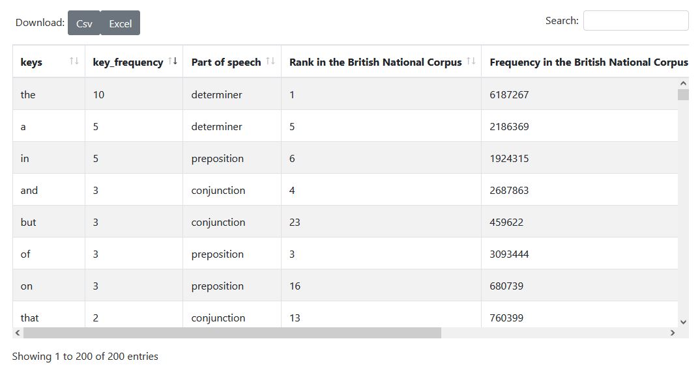The width and height of the screenshot is (700, 367).
Task: Click the 'but' keys cell
Action: 29,223
